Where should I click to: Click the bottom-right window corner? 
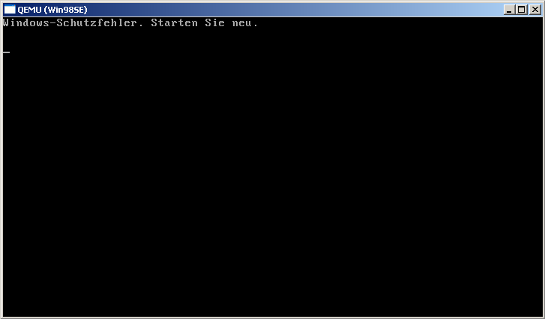(x=544, y=318)
